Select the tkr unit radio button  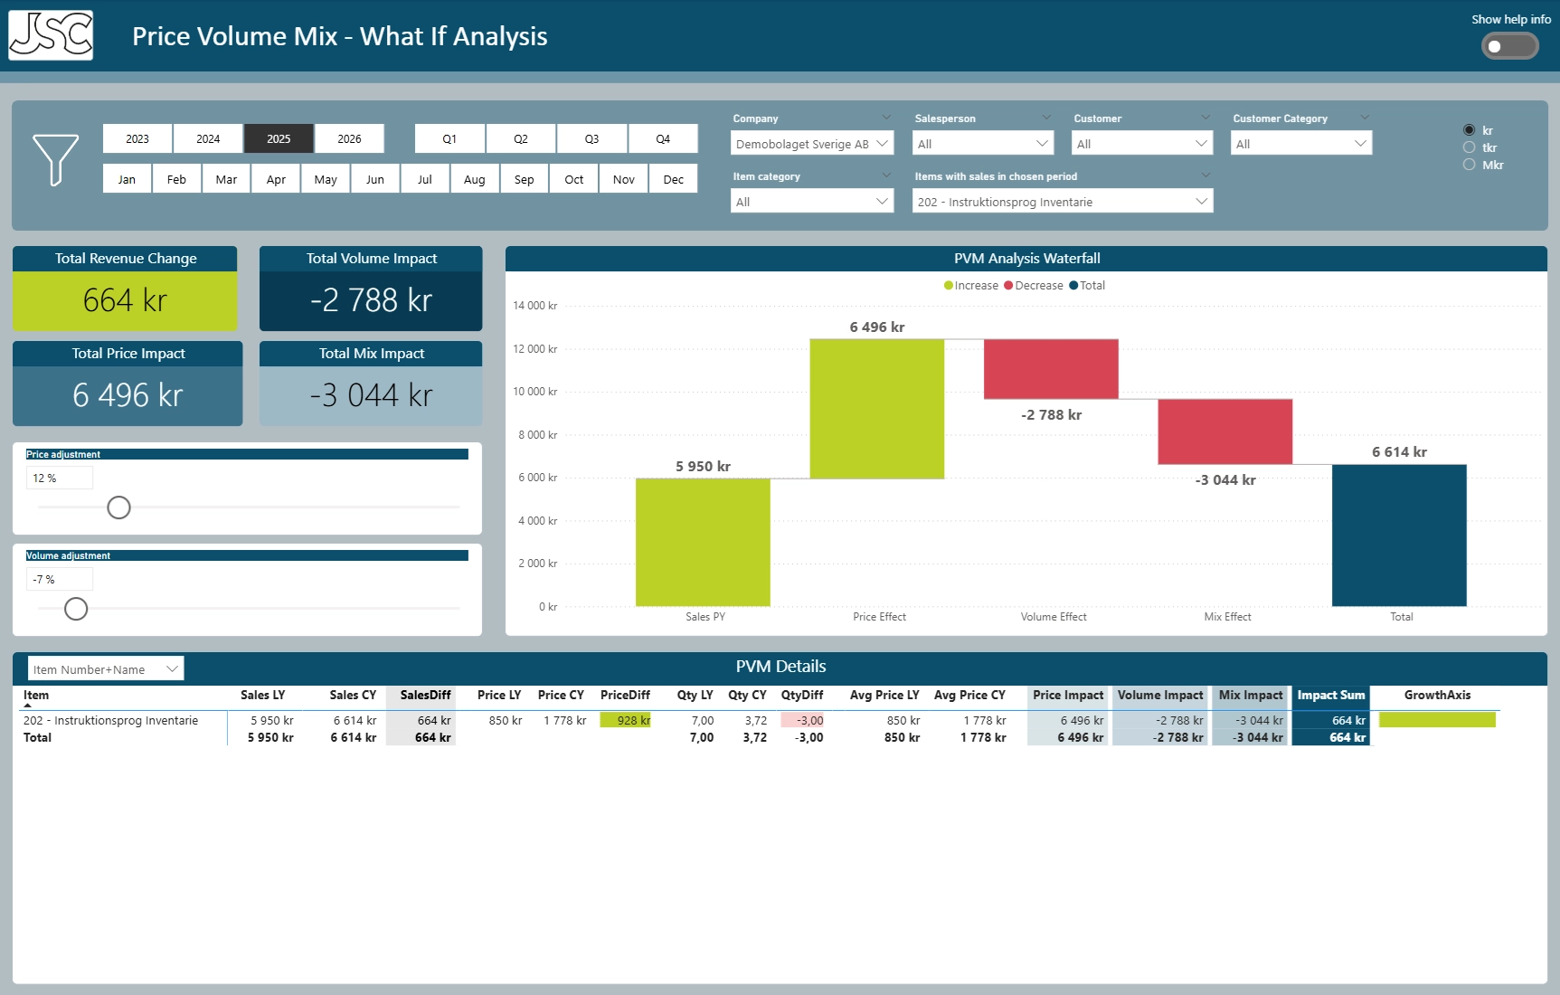1469,147
